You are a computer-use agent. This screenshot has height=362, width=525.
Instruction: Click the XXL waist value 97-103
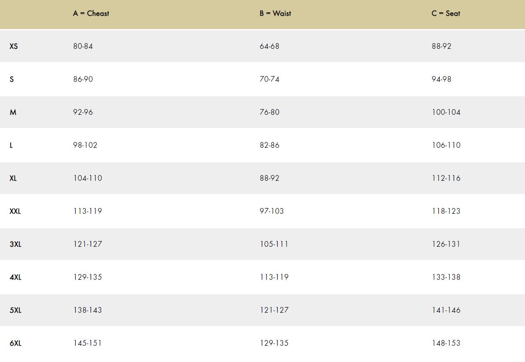272,211
